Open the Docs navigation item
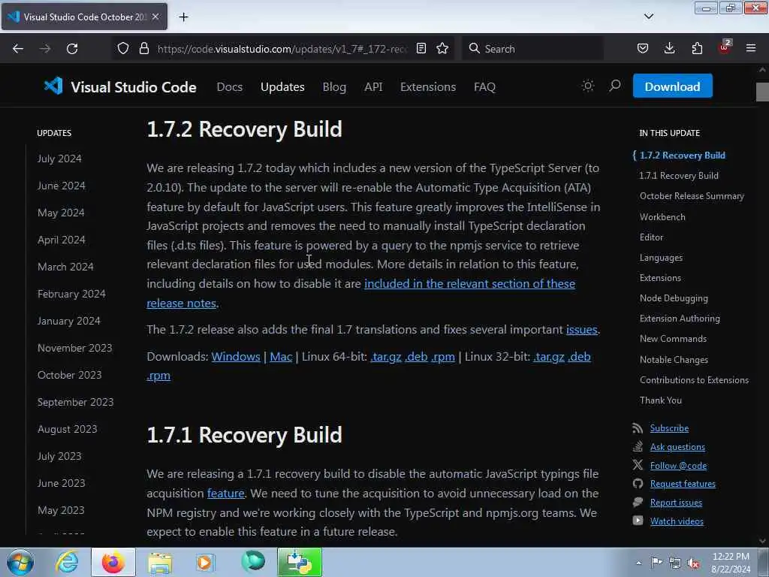The height and width of the screenshot is (577, 769). pyautogui.click(x=230, y=87)
